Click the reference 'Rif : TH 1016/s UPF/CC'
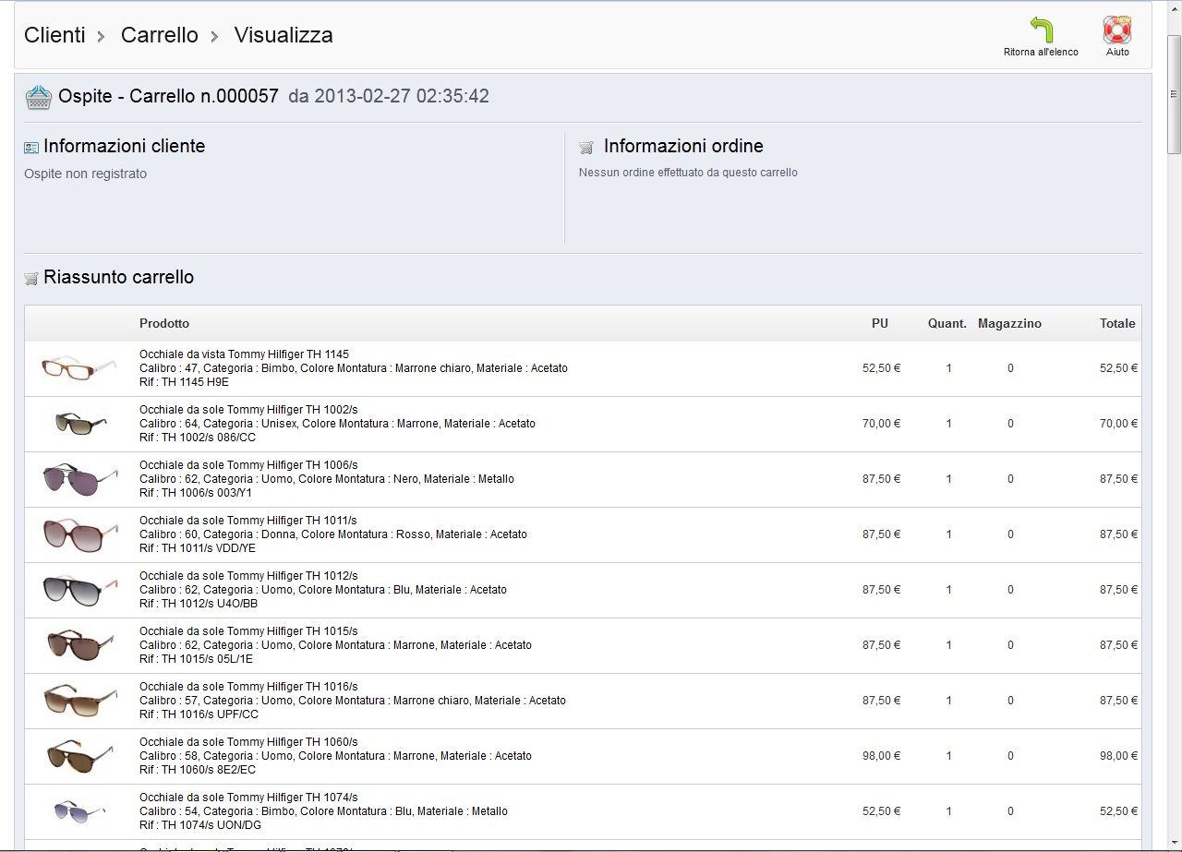Image resolution: width=1182 pixels, height=852 pixels. (199, 714)
